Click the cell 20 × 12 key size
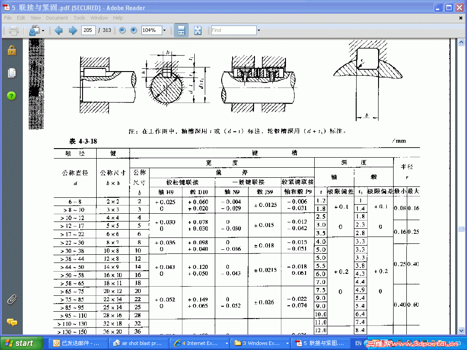The image size is (467, 350). tap(113, 291)
